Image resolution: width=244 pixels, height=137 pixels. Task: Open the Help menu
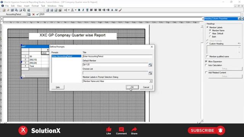click(x=61, y=6)
